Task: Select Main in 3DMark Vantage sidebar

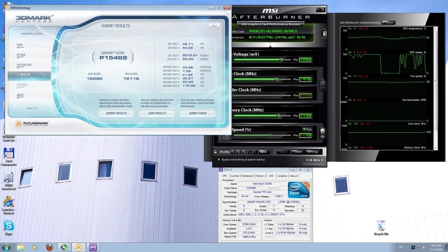Action: click(x=20, y=45)
